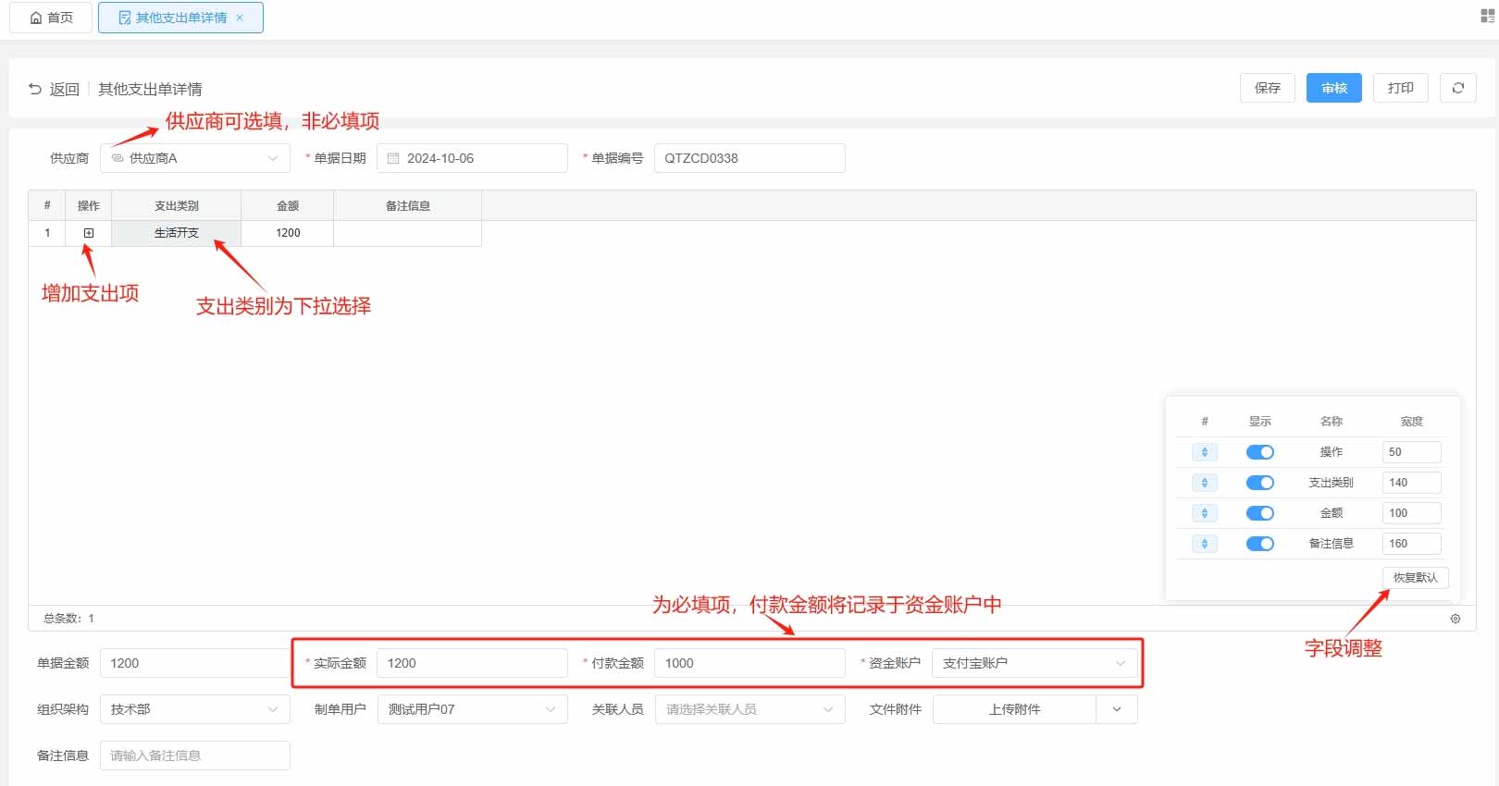Click the back arrow 返回
This screenshot has width=1499, height=786.
[x=54, y=89]
